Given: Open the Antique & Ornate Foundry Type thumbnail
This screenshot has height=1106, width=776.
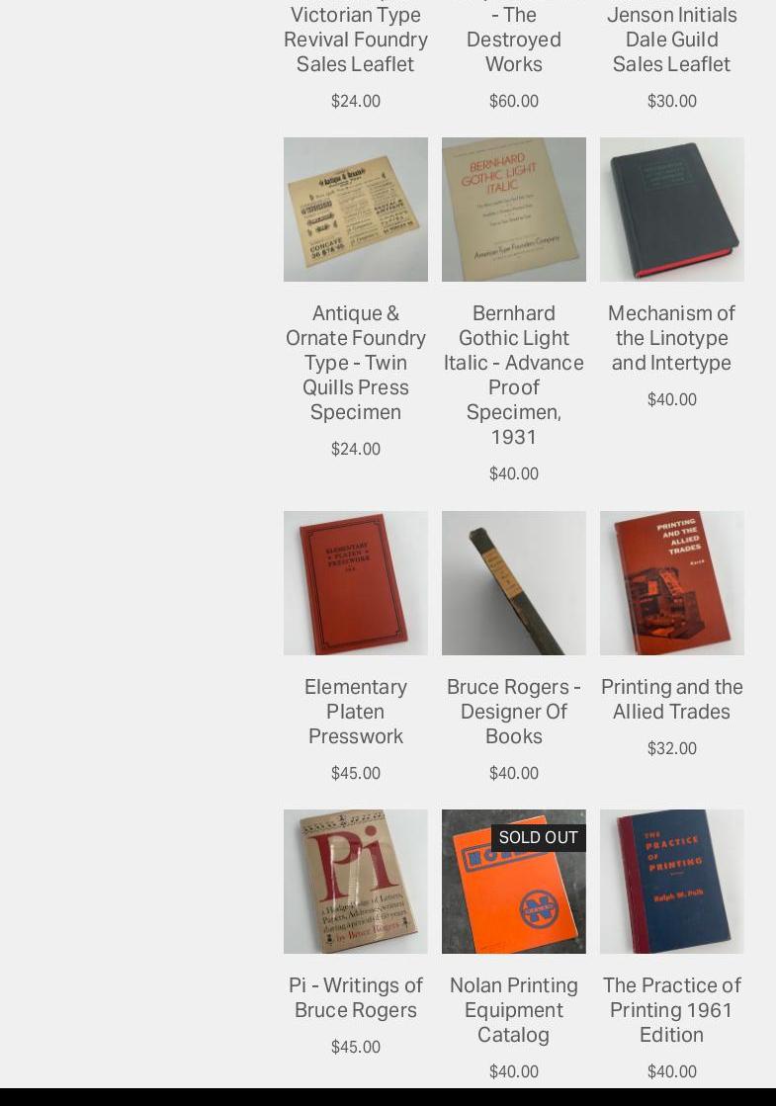Looking at the screenshot, I should [356, 210].
